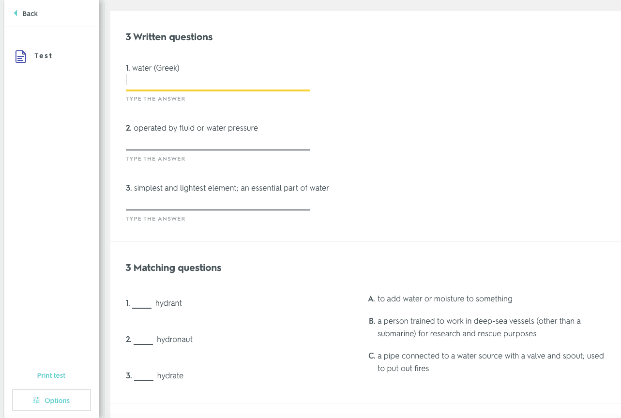The width and height of the screenshot is (621, 418).
Task: Click answer field for operated by fluid pressure
Action: pyautogui.click(x=217, y=142)
